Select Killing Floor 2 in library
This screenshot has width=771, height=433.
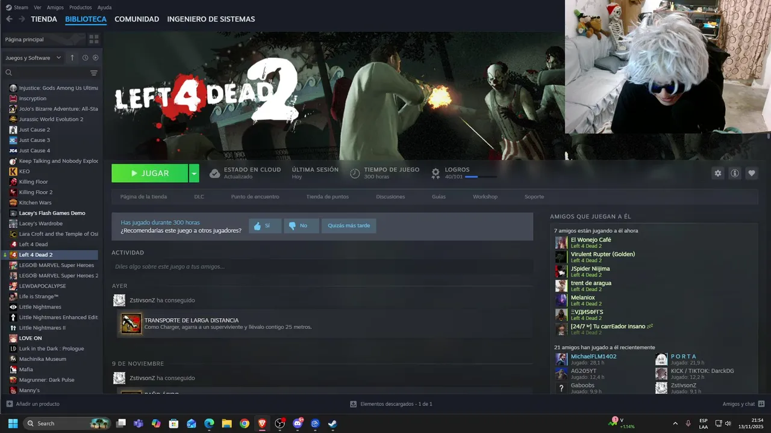36,192
